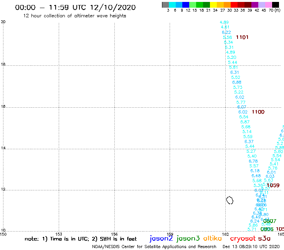Click the island outline near 162 longitude
The height and width of the screenshot is (250, 284).
[230, 200]
